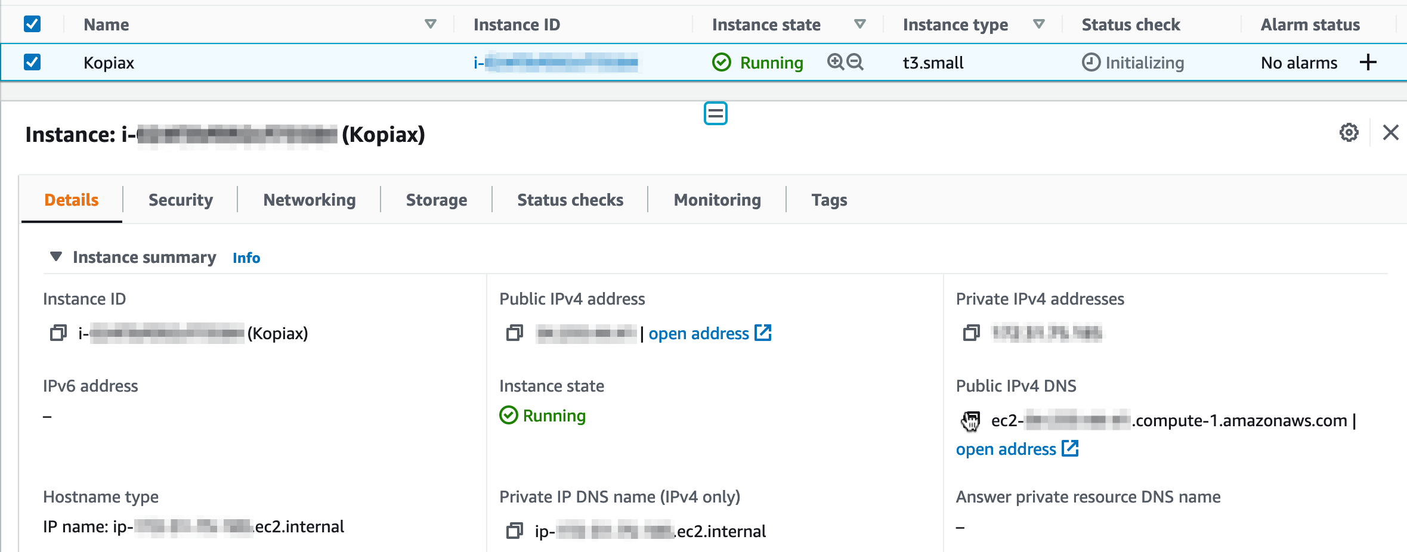Open the Tags tab
This screenshot has width=1407, height=552.
coord(829,200)
